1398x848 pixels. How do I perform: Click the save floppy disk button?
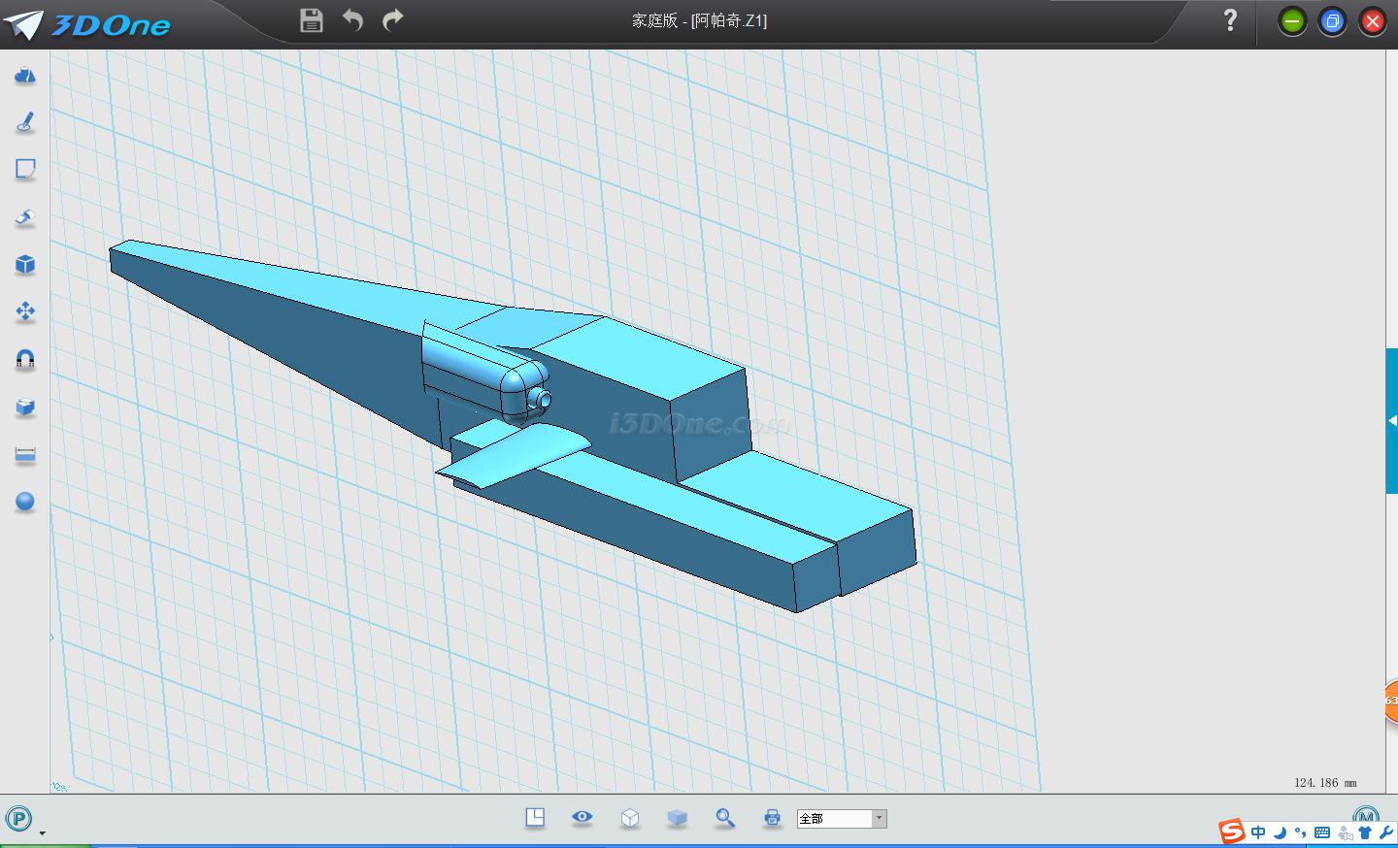[312, 20]
